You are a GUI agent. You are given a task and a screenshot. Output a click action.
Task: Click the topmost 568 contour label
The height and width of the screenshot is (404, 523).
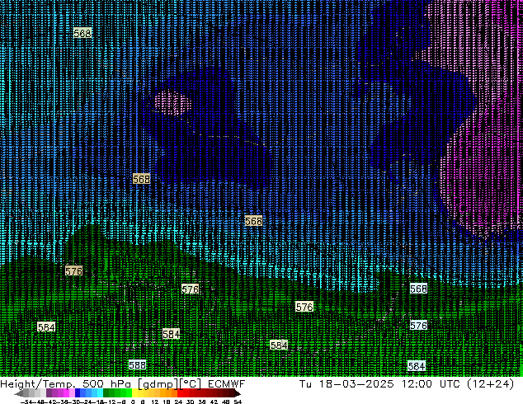coord(82,33)
